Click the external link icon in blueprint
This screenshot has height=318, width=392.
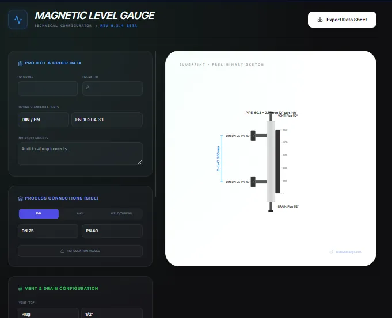(331, 252)
